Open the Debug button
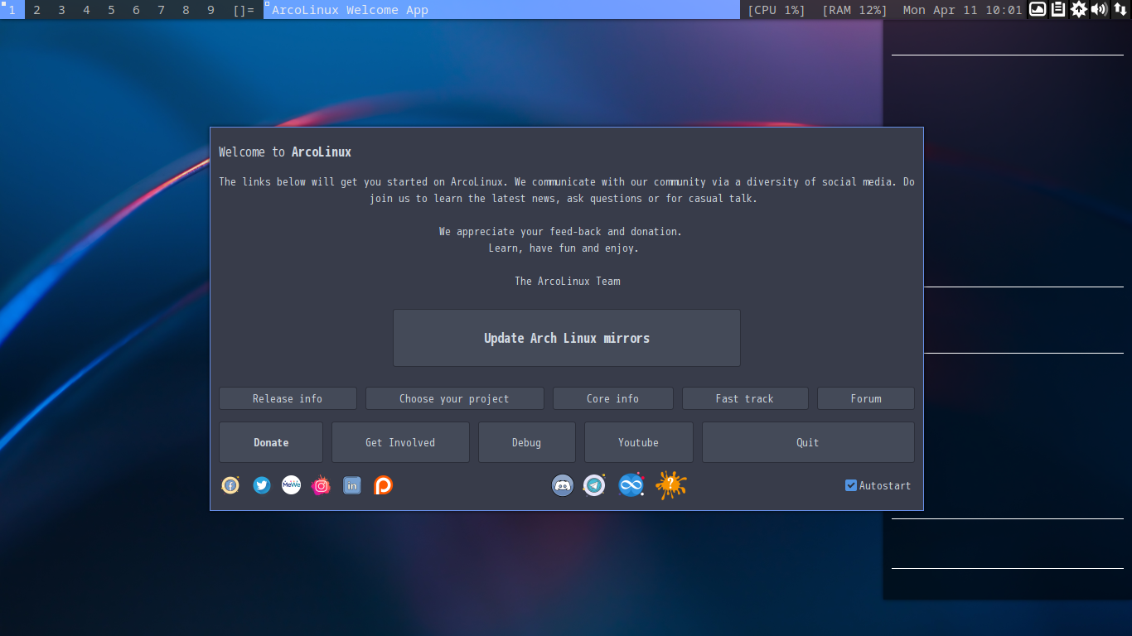Image resolution: width=1132 pixels, height=636 pixels. click(527, 442)
